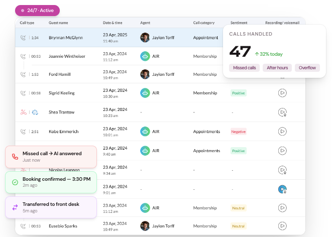Open the Booking confirmed 3:30 PM notification
Image resolution: width=332 pixels, height=237 pixels.
click(51, 182)
